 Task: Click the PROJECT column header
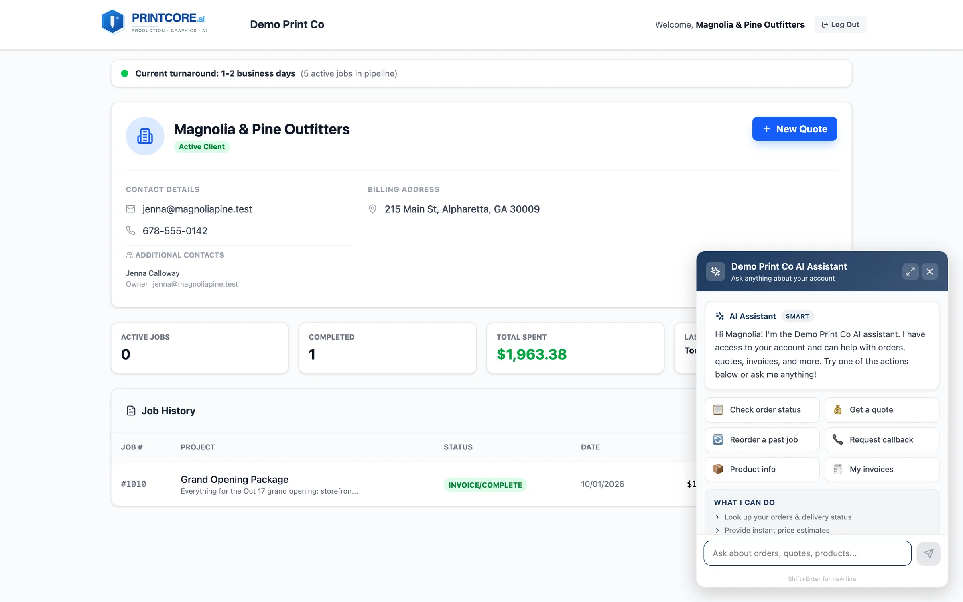click(x=197, y=447)
